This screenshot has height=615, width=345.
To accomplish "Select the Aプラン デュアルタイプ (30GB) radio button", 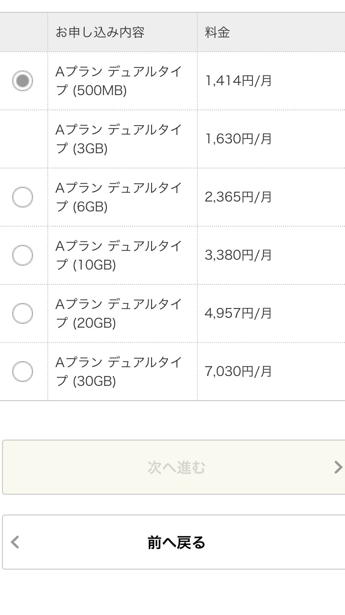I will click(x=23, y=372).
